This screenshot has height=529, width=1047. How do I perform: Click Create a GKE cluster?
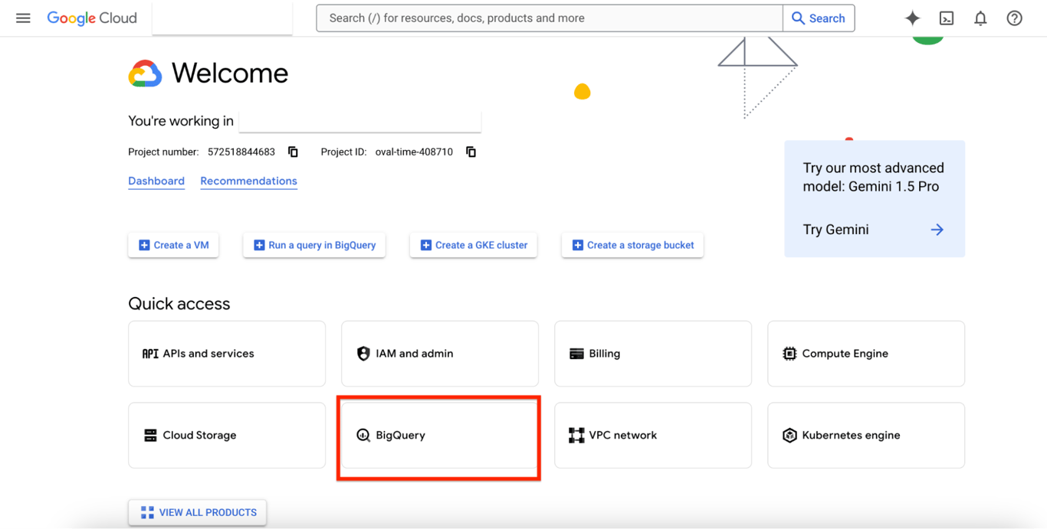[x=474, y=245]
